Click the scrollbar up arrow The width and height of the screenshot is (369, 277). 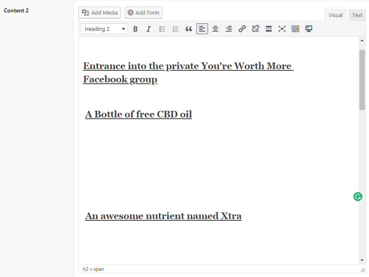pos(362,40)
